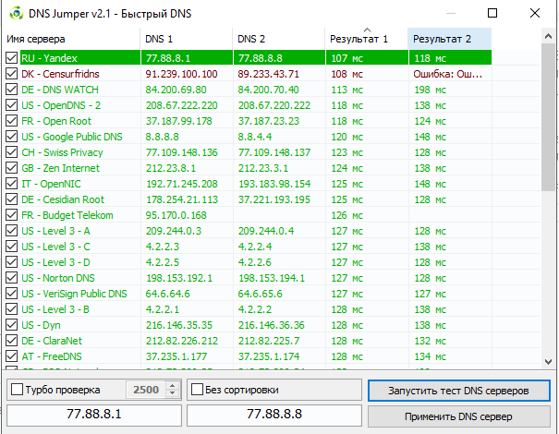The height and width of the screenshot is (434, 559).
Task: Click the 2500 turbo timeout field
Action: pyautogui.click(x=146, y=390)
